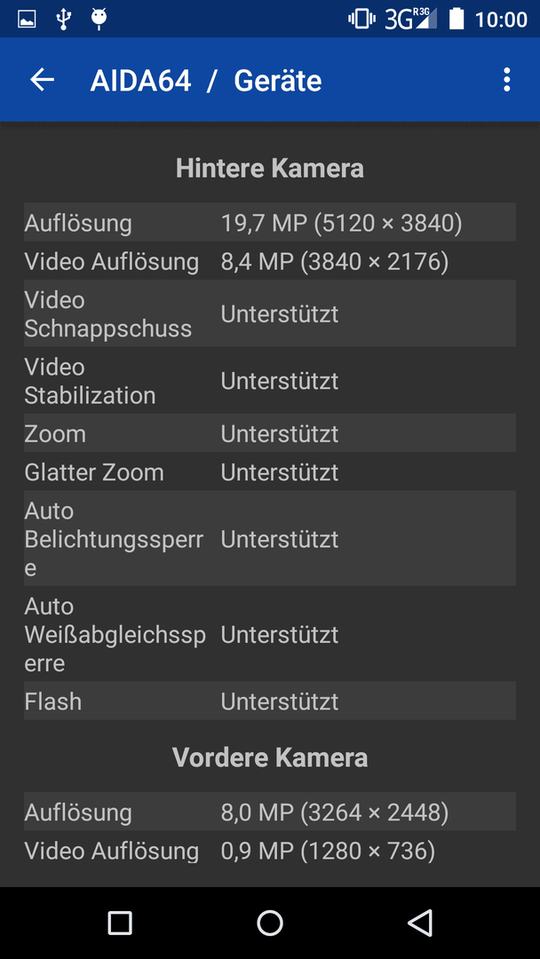Screen dimensions: 540x959
Task: Tap the vibrate mode status icon
Action: tap(361, 19)
